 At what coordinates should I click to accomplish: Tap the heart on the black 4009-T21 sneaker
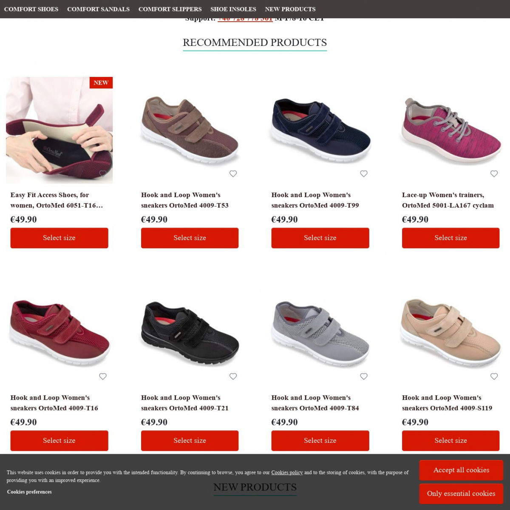[x=233, y=376]
